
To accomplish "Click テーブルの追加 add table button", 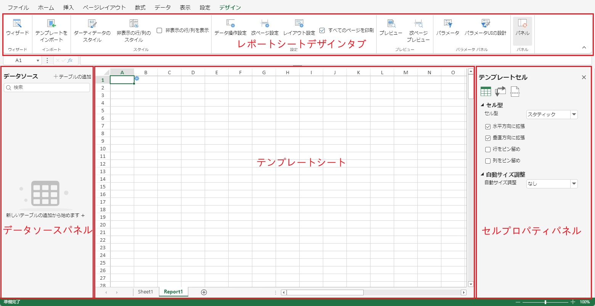I will (x=72, y=76).
